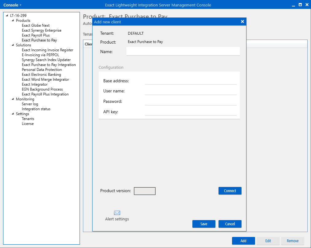
Task: Open E-Invoicing via PEPPOL solution
Action: (x=41, y=55)
